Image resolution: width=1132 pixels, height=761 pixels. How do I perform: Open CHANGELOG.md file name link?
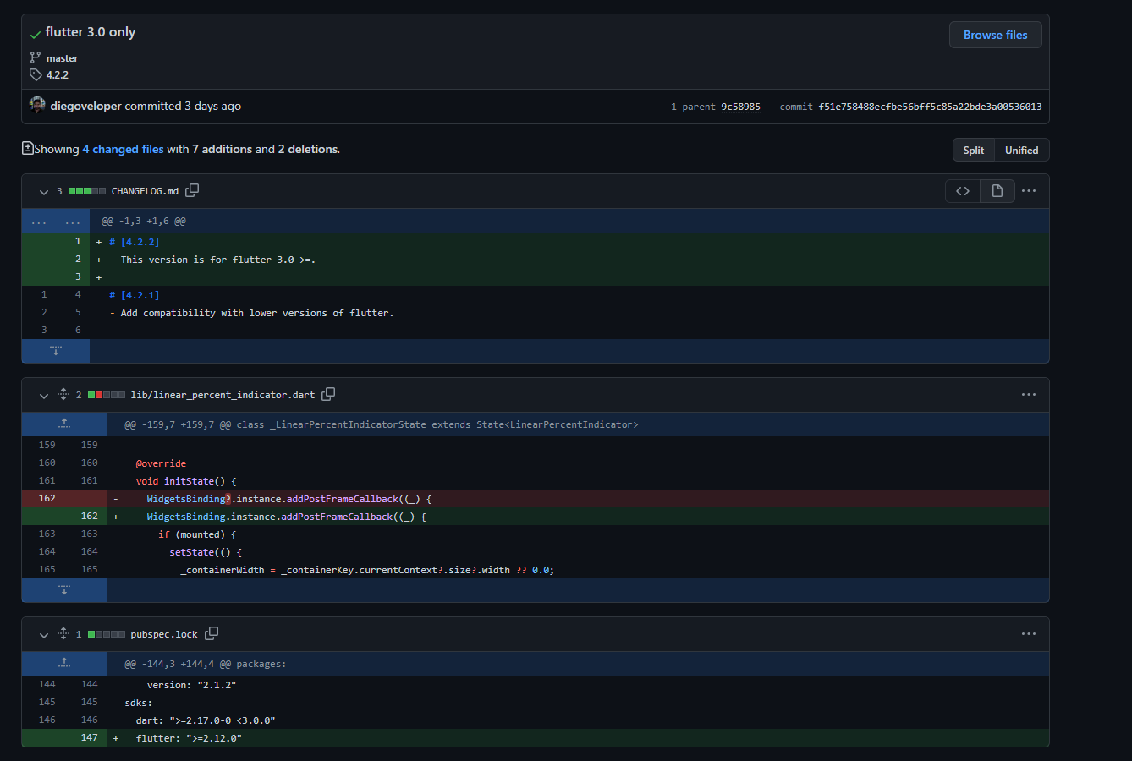(145, 191)
